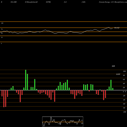
Task: Select the Genesis Energy, L.P. title text
Action: click(106, 2)
